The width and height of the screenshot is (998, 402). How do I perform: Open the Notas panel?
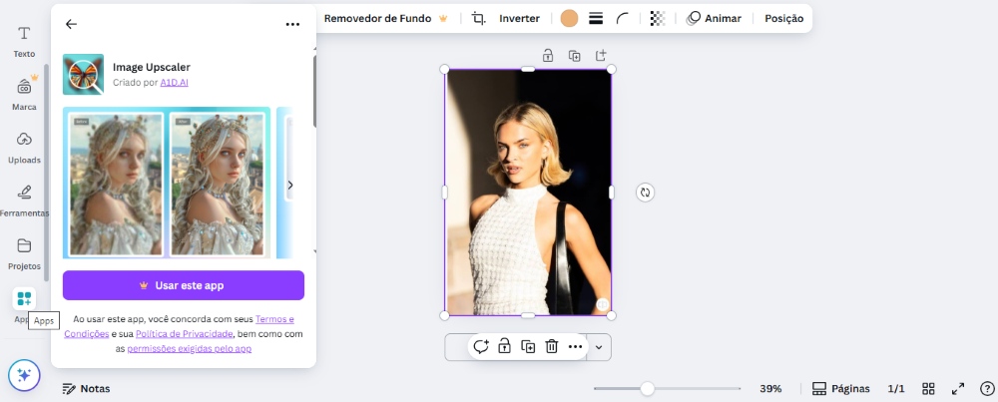(86, 389)
